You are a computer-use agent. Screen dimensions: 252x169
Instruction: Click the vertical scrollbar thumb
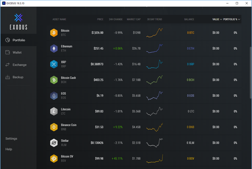[250, 73]
